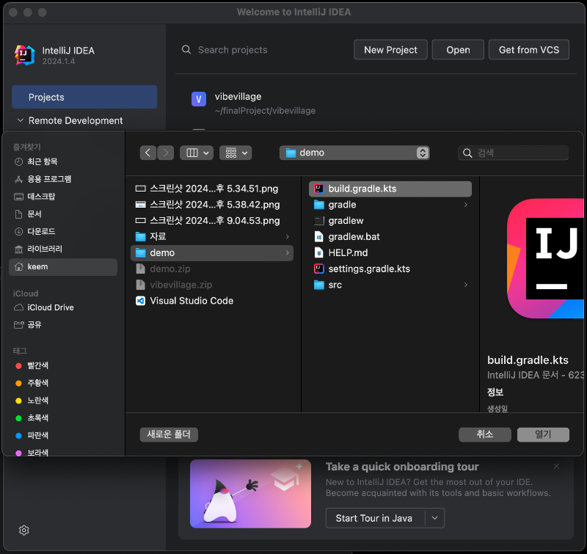Click Open button in IntelliJ welcome window
Viewport: 587px width, 554px height.
click(x=458, y=50)
